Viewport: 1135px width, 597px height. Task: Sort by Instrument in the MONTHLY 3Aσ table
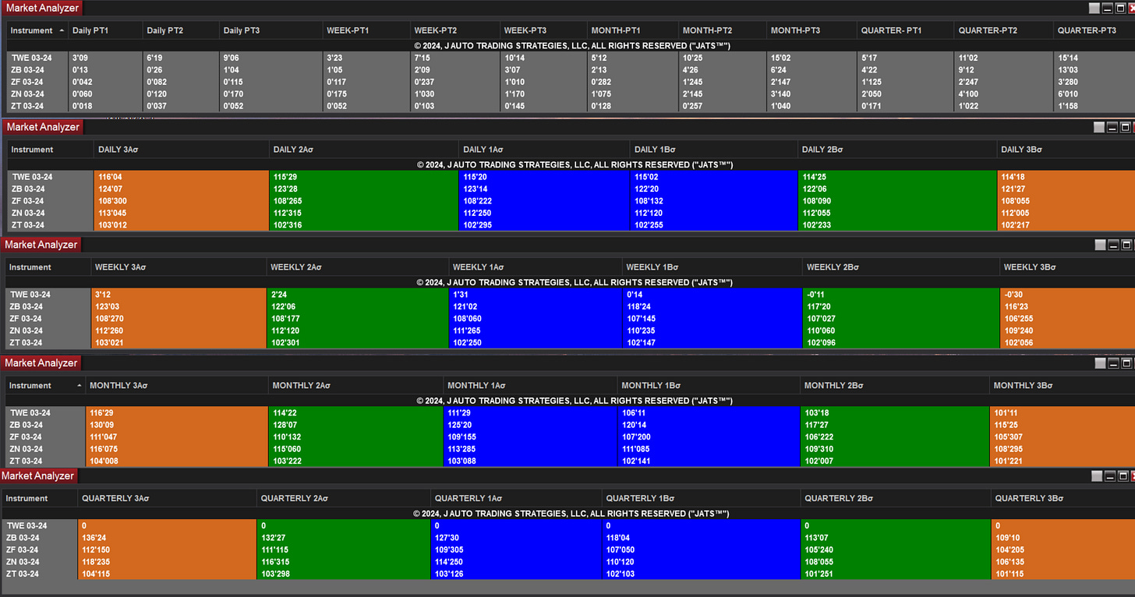45,386
